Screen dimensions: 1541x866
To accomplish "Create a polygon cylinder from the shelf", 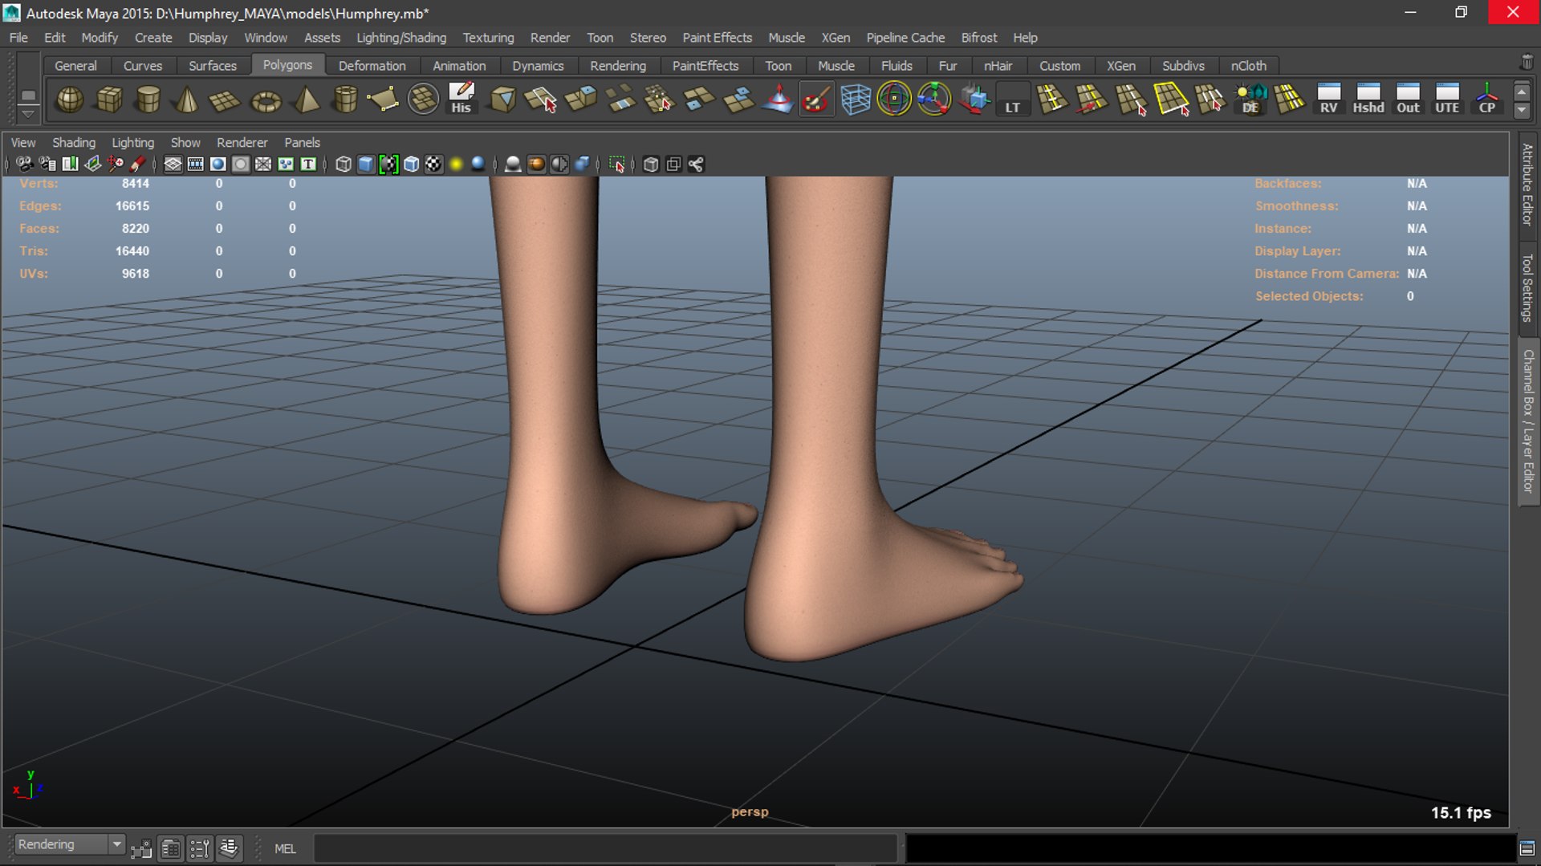I will pyautogui.click(x=148, y=100).
